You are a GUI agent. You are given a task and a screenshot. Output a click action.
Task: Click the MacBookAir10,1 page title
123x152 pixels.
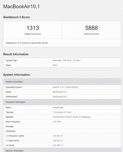click(x=22, y=7)
